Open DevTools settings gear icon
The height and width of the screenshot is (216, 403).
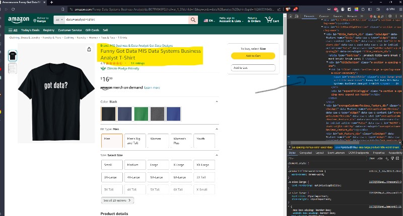[x=390, y=16]
